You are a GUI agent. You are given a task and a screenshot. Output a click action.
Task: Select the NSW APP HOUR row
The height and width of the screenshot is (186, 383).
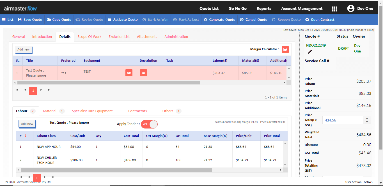(x=150, y=147)
